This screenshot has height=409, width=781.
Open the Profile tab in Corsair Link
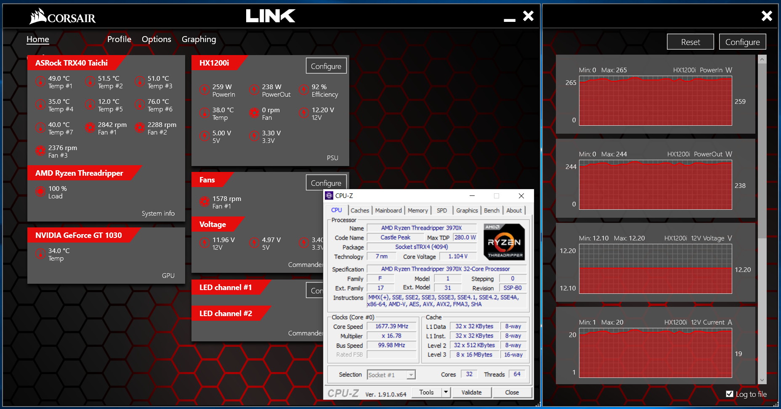coord(119,39)
